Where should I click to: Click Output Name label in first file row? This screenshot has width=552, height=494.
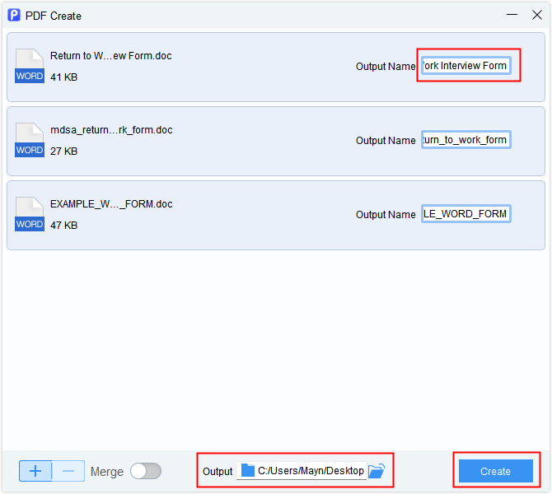click(x=386, y=66)
